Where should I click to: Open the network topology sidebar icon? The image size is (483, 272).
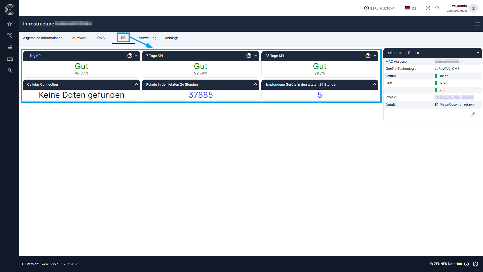tap(10, 36)
